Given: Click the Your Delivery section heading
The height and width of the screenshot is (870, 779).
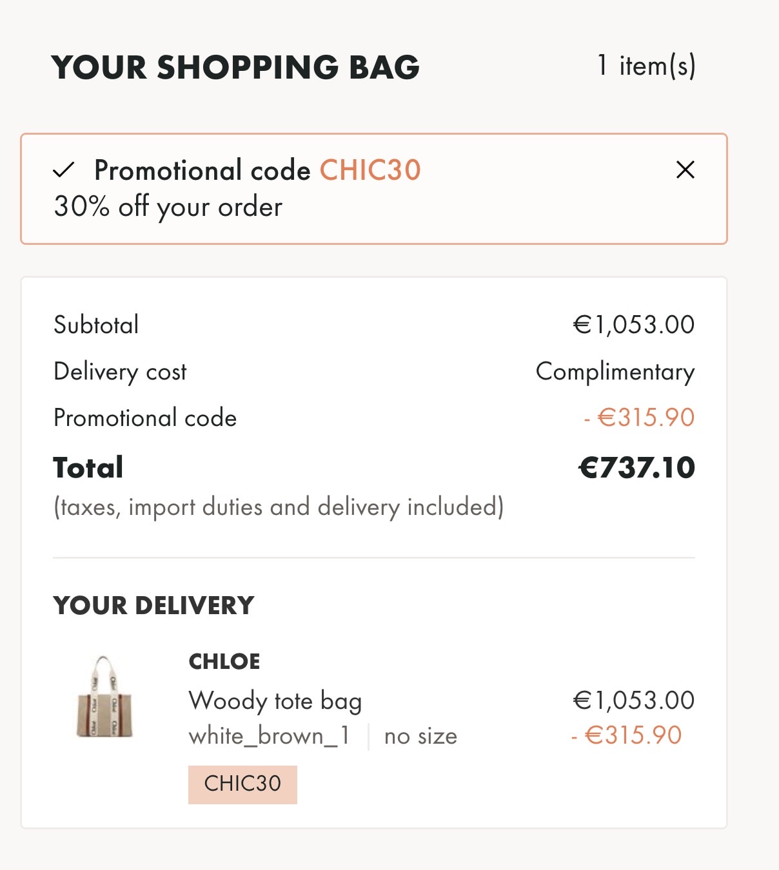Looking at the screenshot, I should [154, 606].
